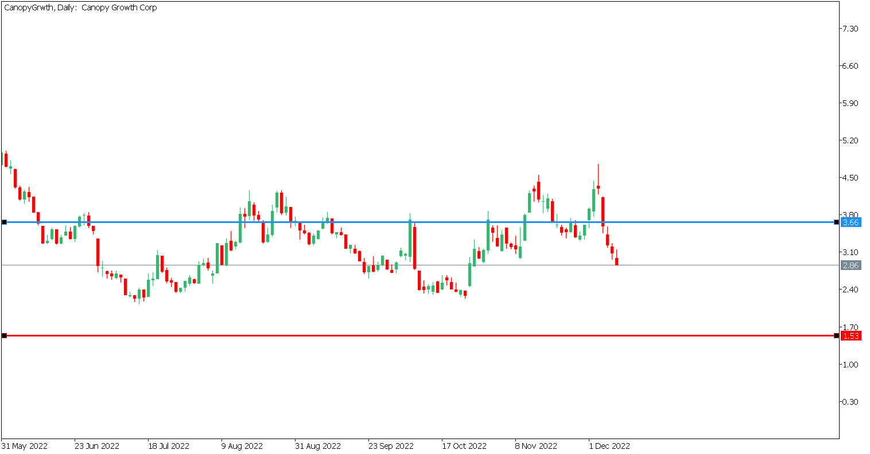Select the red horizontal line at 1.53
This screenshot has height=454, width=870.
420,335
